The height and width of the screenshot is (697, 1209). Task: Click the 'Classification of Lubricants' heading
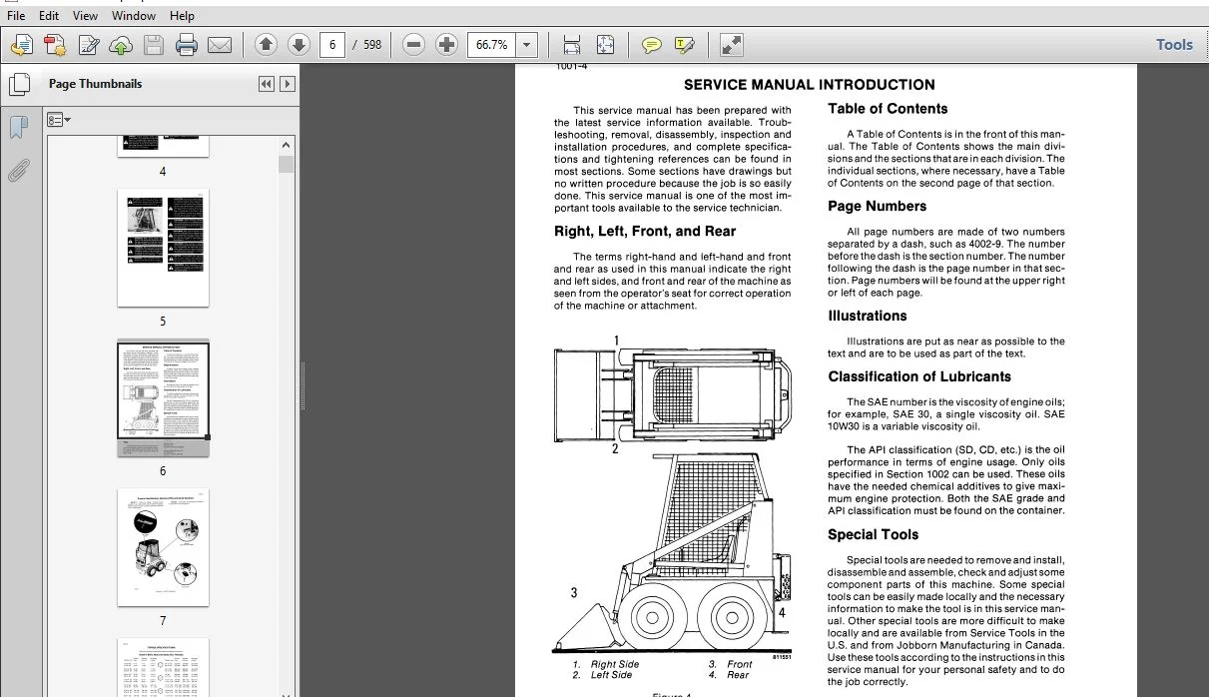tap(919, 376)
